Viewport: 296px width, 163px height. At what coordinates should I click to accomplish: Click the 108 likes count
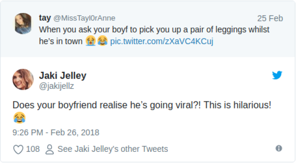point(33,149)
